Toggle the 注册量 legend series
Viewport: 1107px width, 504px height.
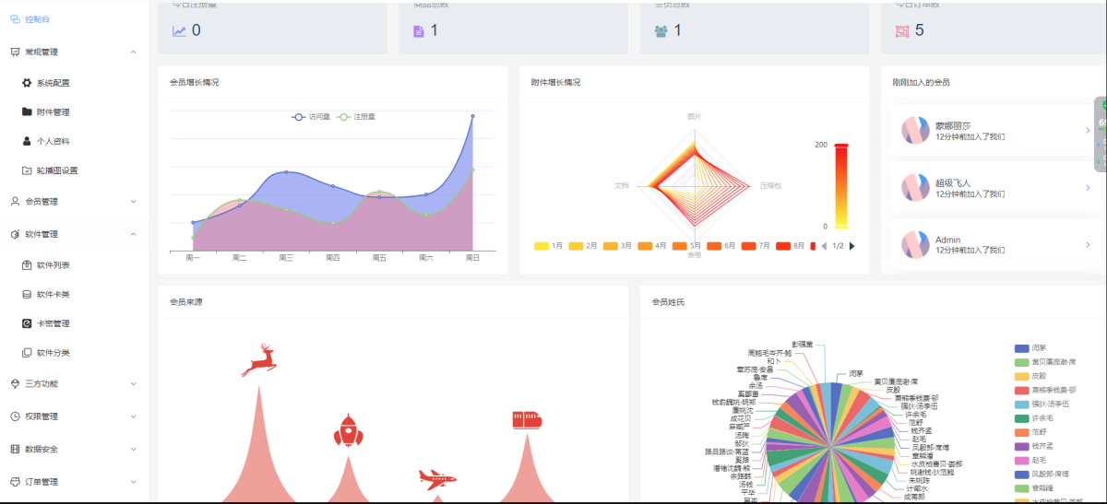point(356,117)
